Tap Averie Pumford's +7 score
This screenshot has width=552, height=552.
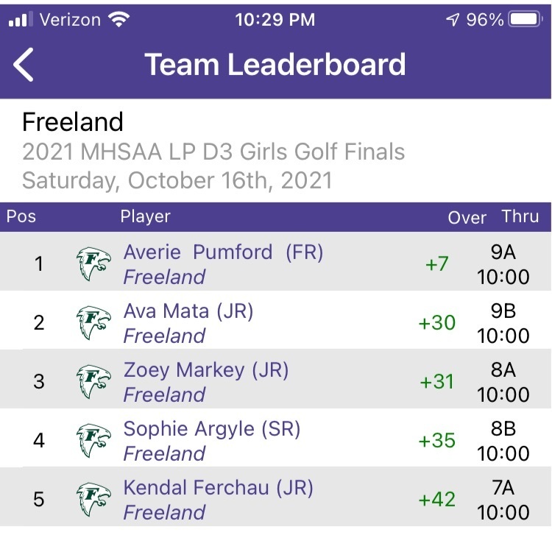click(x=437, y=263)
